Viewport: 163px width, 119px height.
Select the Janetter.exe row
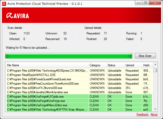pyautogui.click(x=79, y=92)
